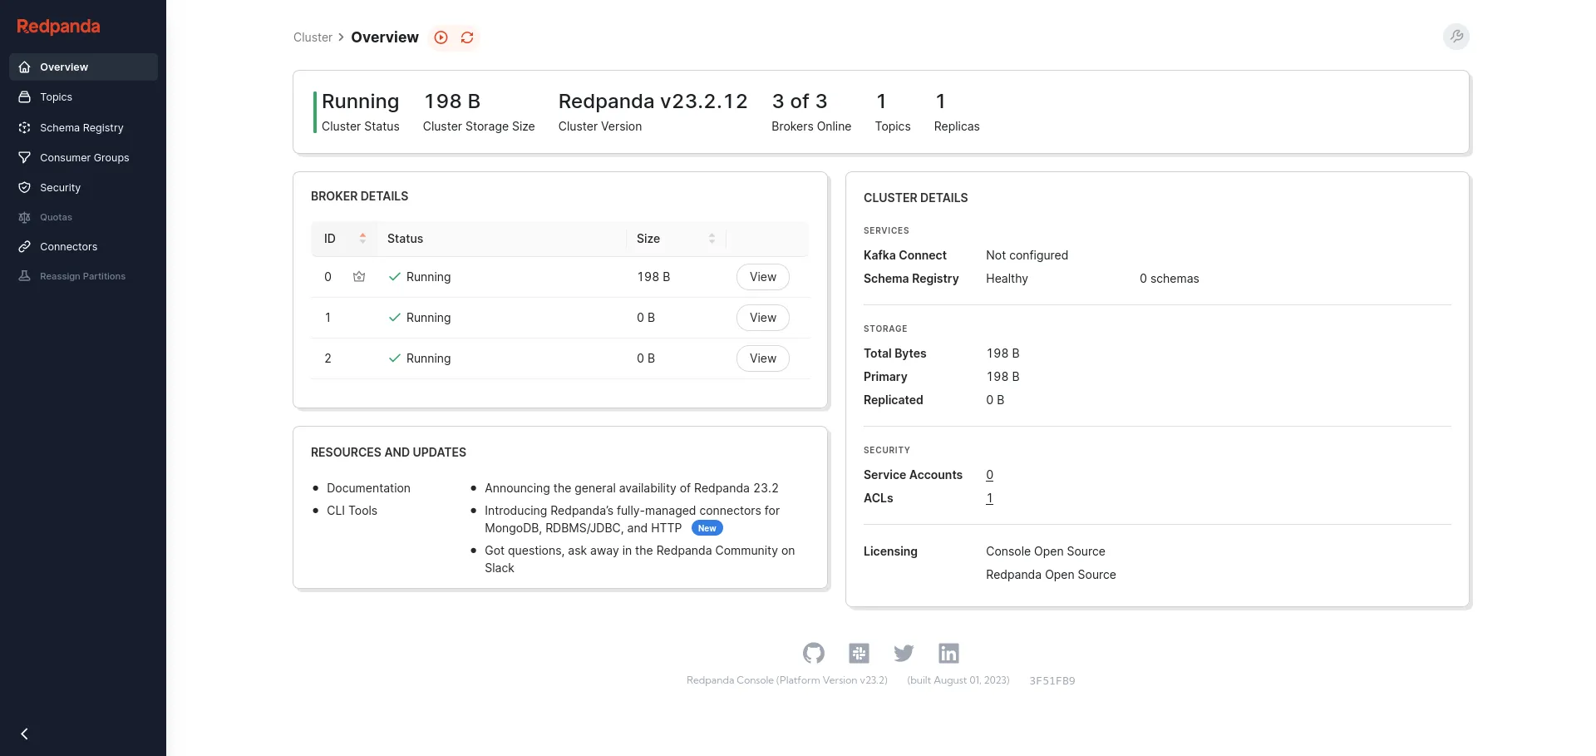The image size is (1596, 756).
Task: Click the Consumer Groups filter icon
Action: click(25, 158)
